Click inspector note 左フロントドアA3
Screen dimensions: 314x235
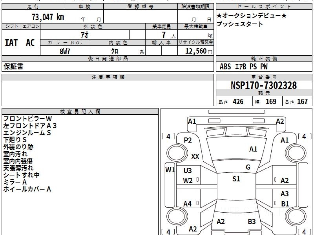tap(30, 126)
